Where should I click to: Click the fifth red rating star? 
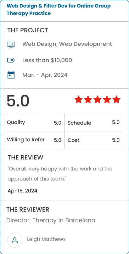(x=116, y=100)
